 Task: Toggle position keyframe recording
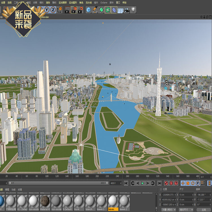tap(183, 183)
